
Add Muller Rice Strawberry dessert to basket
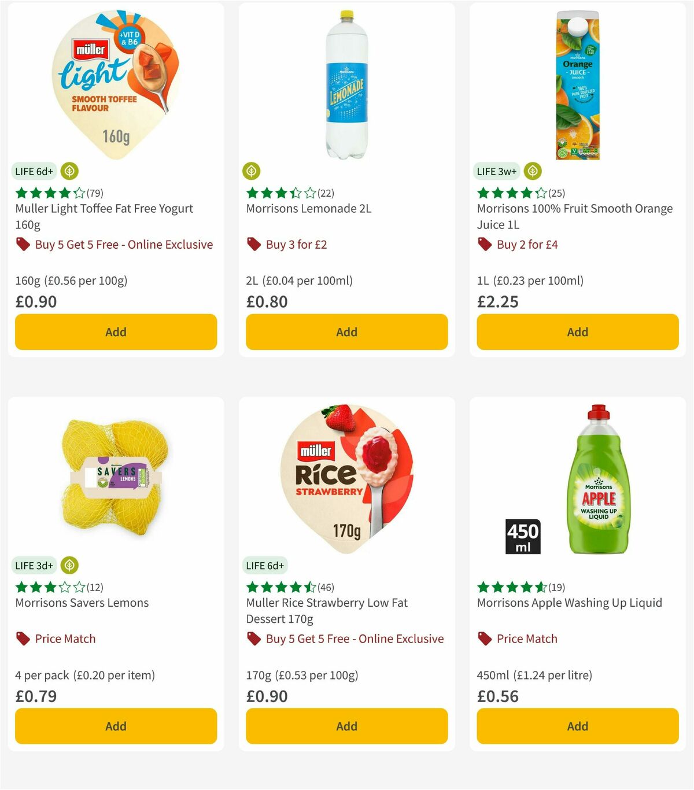[x=346, y=726]
